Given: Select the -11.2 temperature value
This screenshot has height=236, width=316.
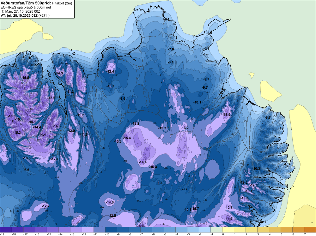Looking at the screenshot, I should [x=70, y=91].
